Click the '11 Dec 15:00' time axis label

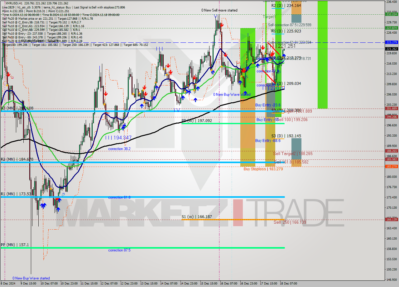coord(89,284)
